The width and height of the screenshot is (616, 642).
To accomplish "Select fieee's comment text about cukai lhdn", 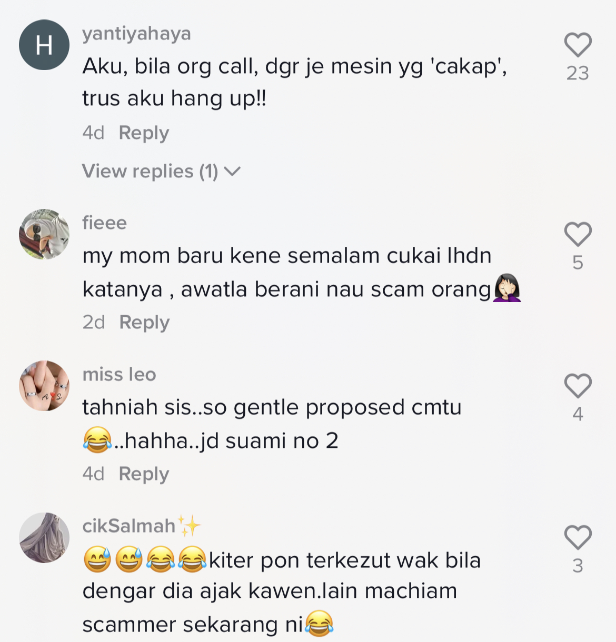I will point(301,273).
